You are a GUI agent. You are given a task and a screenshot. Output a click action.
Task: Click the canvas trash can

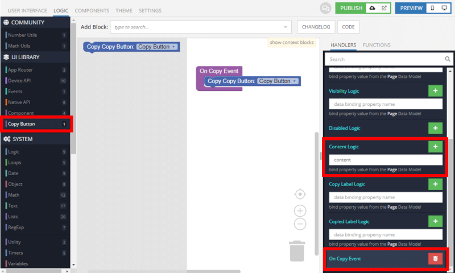click(x=296, y=251)
